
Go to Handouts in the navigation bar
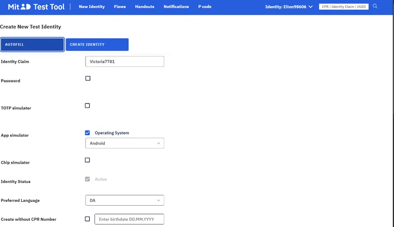[x=145, y=7]
